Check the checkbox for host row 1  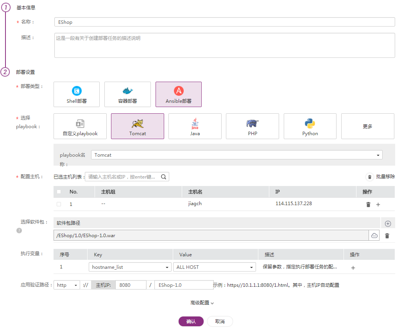(x=59, y=204)
